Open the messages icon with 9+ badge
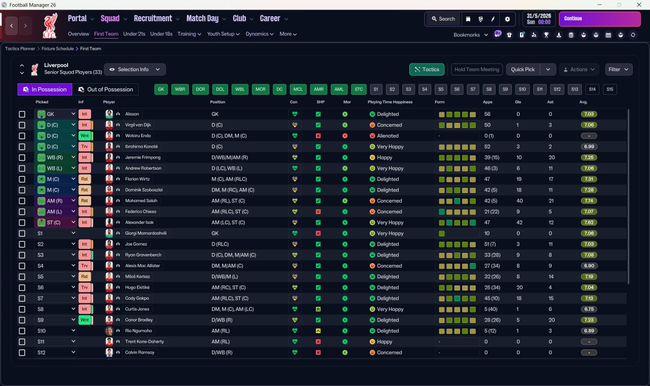The width and height of the screenshot is (650, 386). (x=498, y=34)
